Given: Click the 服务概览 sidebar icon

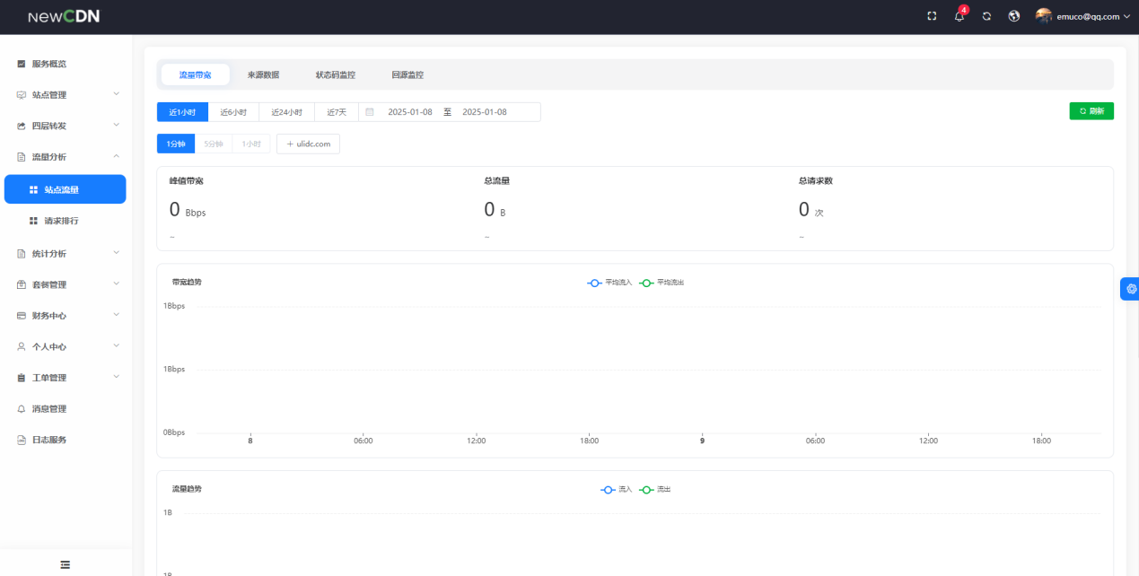Looking at the screenshot, I should (22, 64).
